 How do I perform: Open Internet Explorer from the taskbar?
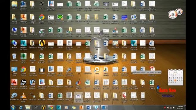pos(21,107)
